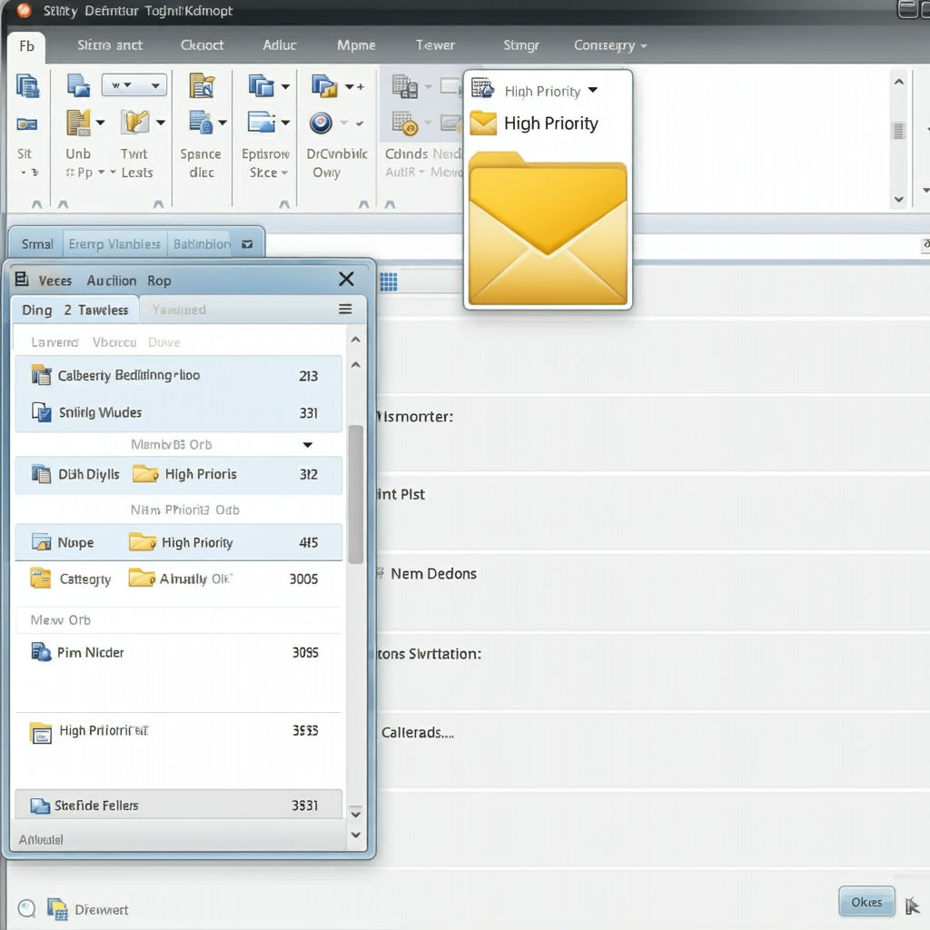This screenshot has width=930, height=930.
Task: Go to the Mpme ribbon tab
Action: point(356,45)
